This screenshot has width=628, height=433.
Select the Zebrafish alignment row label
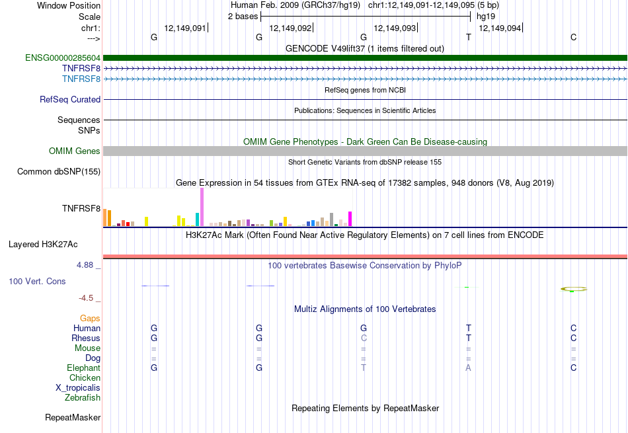point(83,397)
